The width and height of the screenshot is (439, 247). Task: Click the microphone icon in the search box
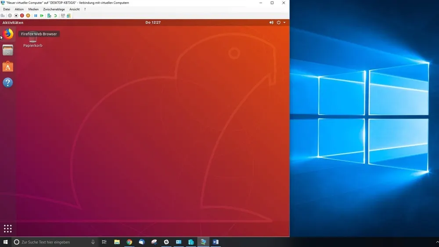click(93, 242)
